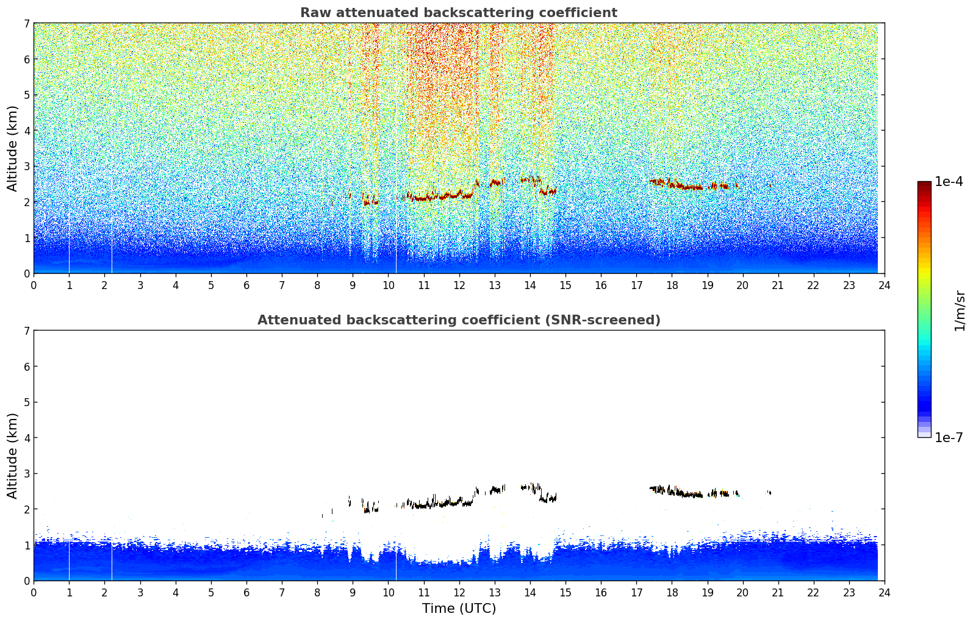Click time tick '24' under the raw plot
Screen dimensions: 973x622
pyautogui.click(x=885, y=285)
